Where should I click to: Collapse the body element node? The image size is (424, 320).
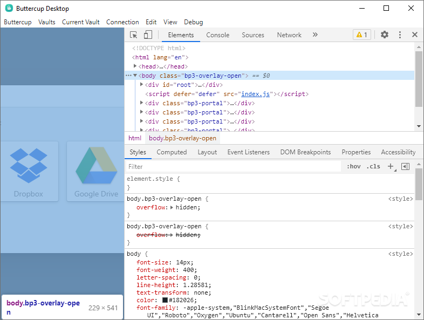point(135,76)
